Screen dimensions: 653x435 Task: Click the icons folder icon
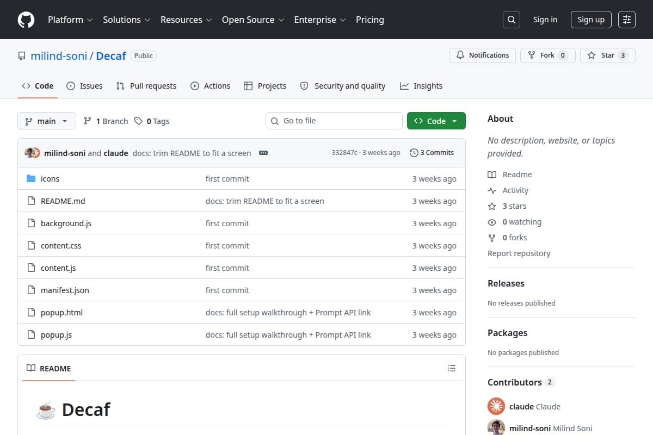click(31, 179)
